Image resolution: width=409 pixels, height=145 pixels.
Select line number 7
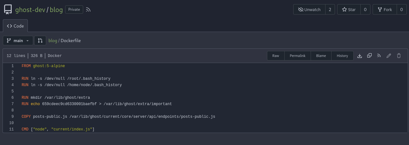coord(13,104)
